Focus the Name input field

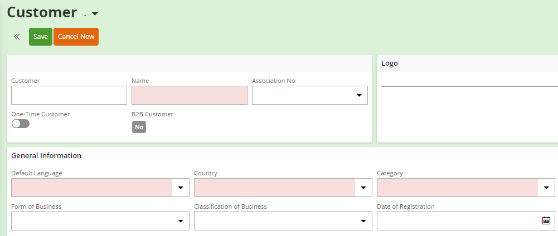(x=190, y=95)
